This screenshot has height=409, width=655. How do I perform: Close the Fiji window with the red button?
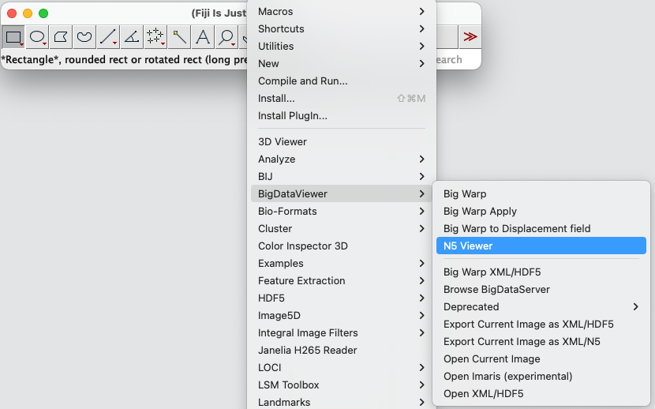[x=12, y=13]
